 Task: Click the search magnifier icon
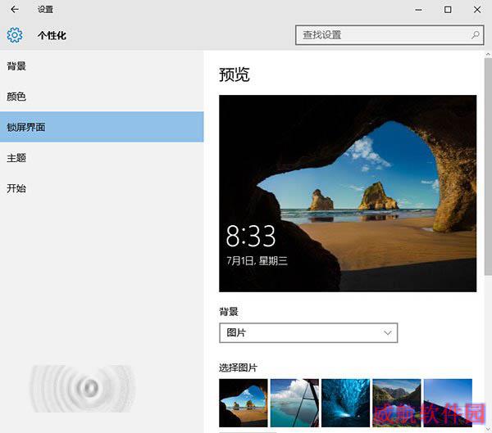[x=476, y=34]
